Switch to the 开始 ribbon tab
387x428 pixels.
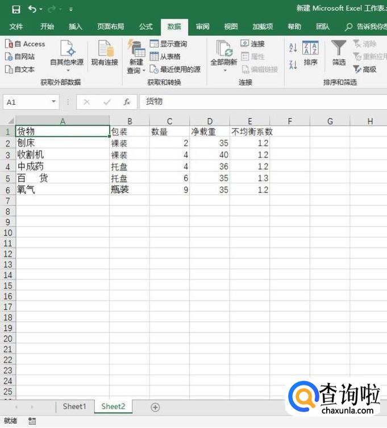47,27
